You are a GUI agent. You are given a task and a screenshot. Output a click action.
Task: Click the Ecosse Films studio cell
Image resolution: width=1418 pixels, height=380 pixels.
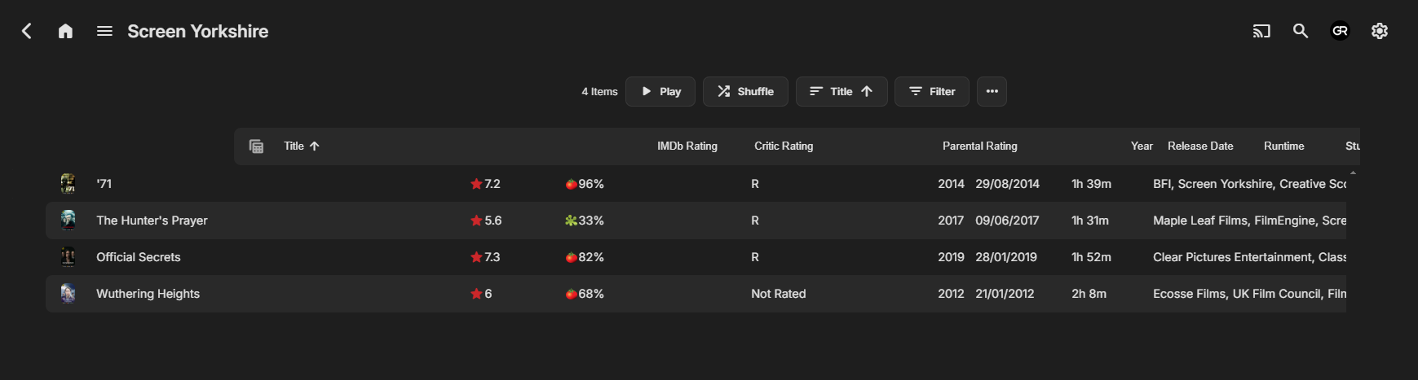click(x=1249, y=294)
